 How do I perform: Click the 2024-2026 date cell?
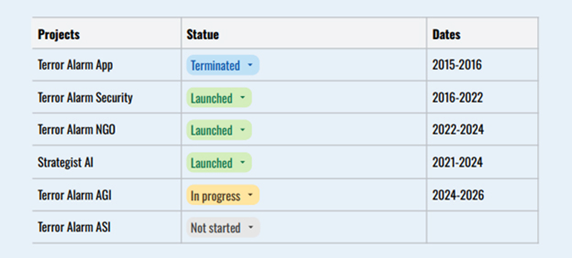pyautogui.click(x=458, y=195)
